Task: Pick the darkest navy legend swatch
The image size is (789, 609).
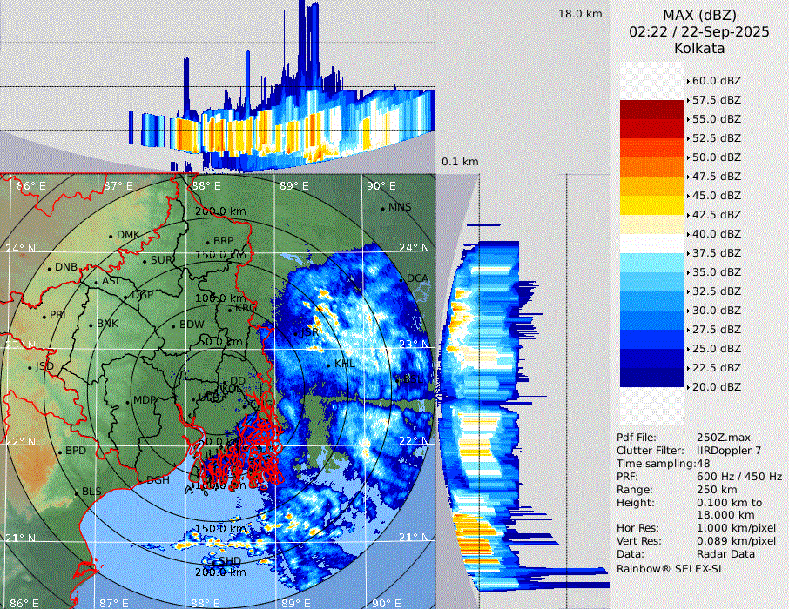Action: pyautogui.click(x=652, y=378)
